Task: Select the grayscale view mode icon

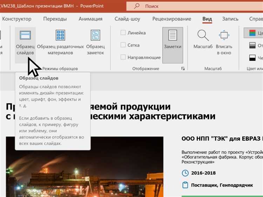Action: tap(252, 45)
